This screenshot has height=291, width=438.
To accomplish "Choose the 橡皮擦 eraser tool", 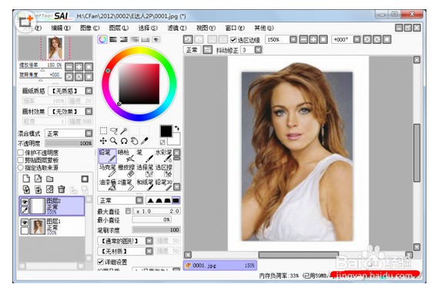I will click(x=126, y=171).
